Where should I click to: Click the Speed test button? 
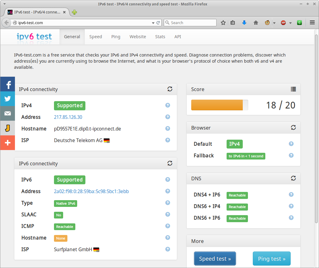(215, 259)
